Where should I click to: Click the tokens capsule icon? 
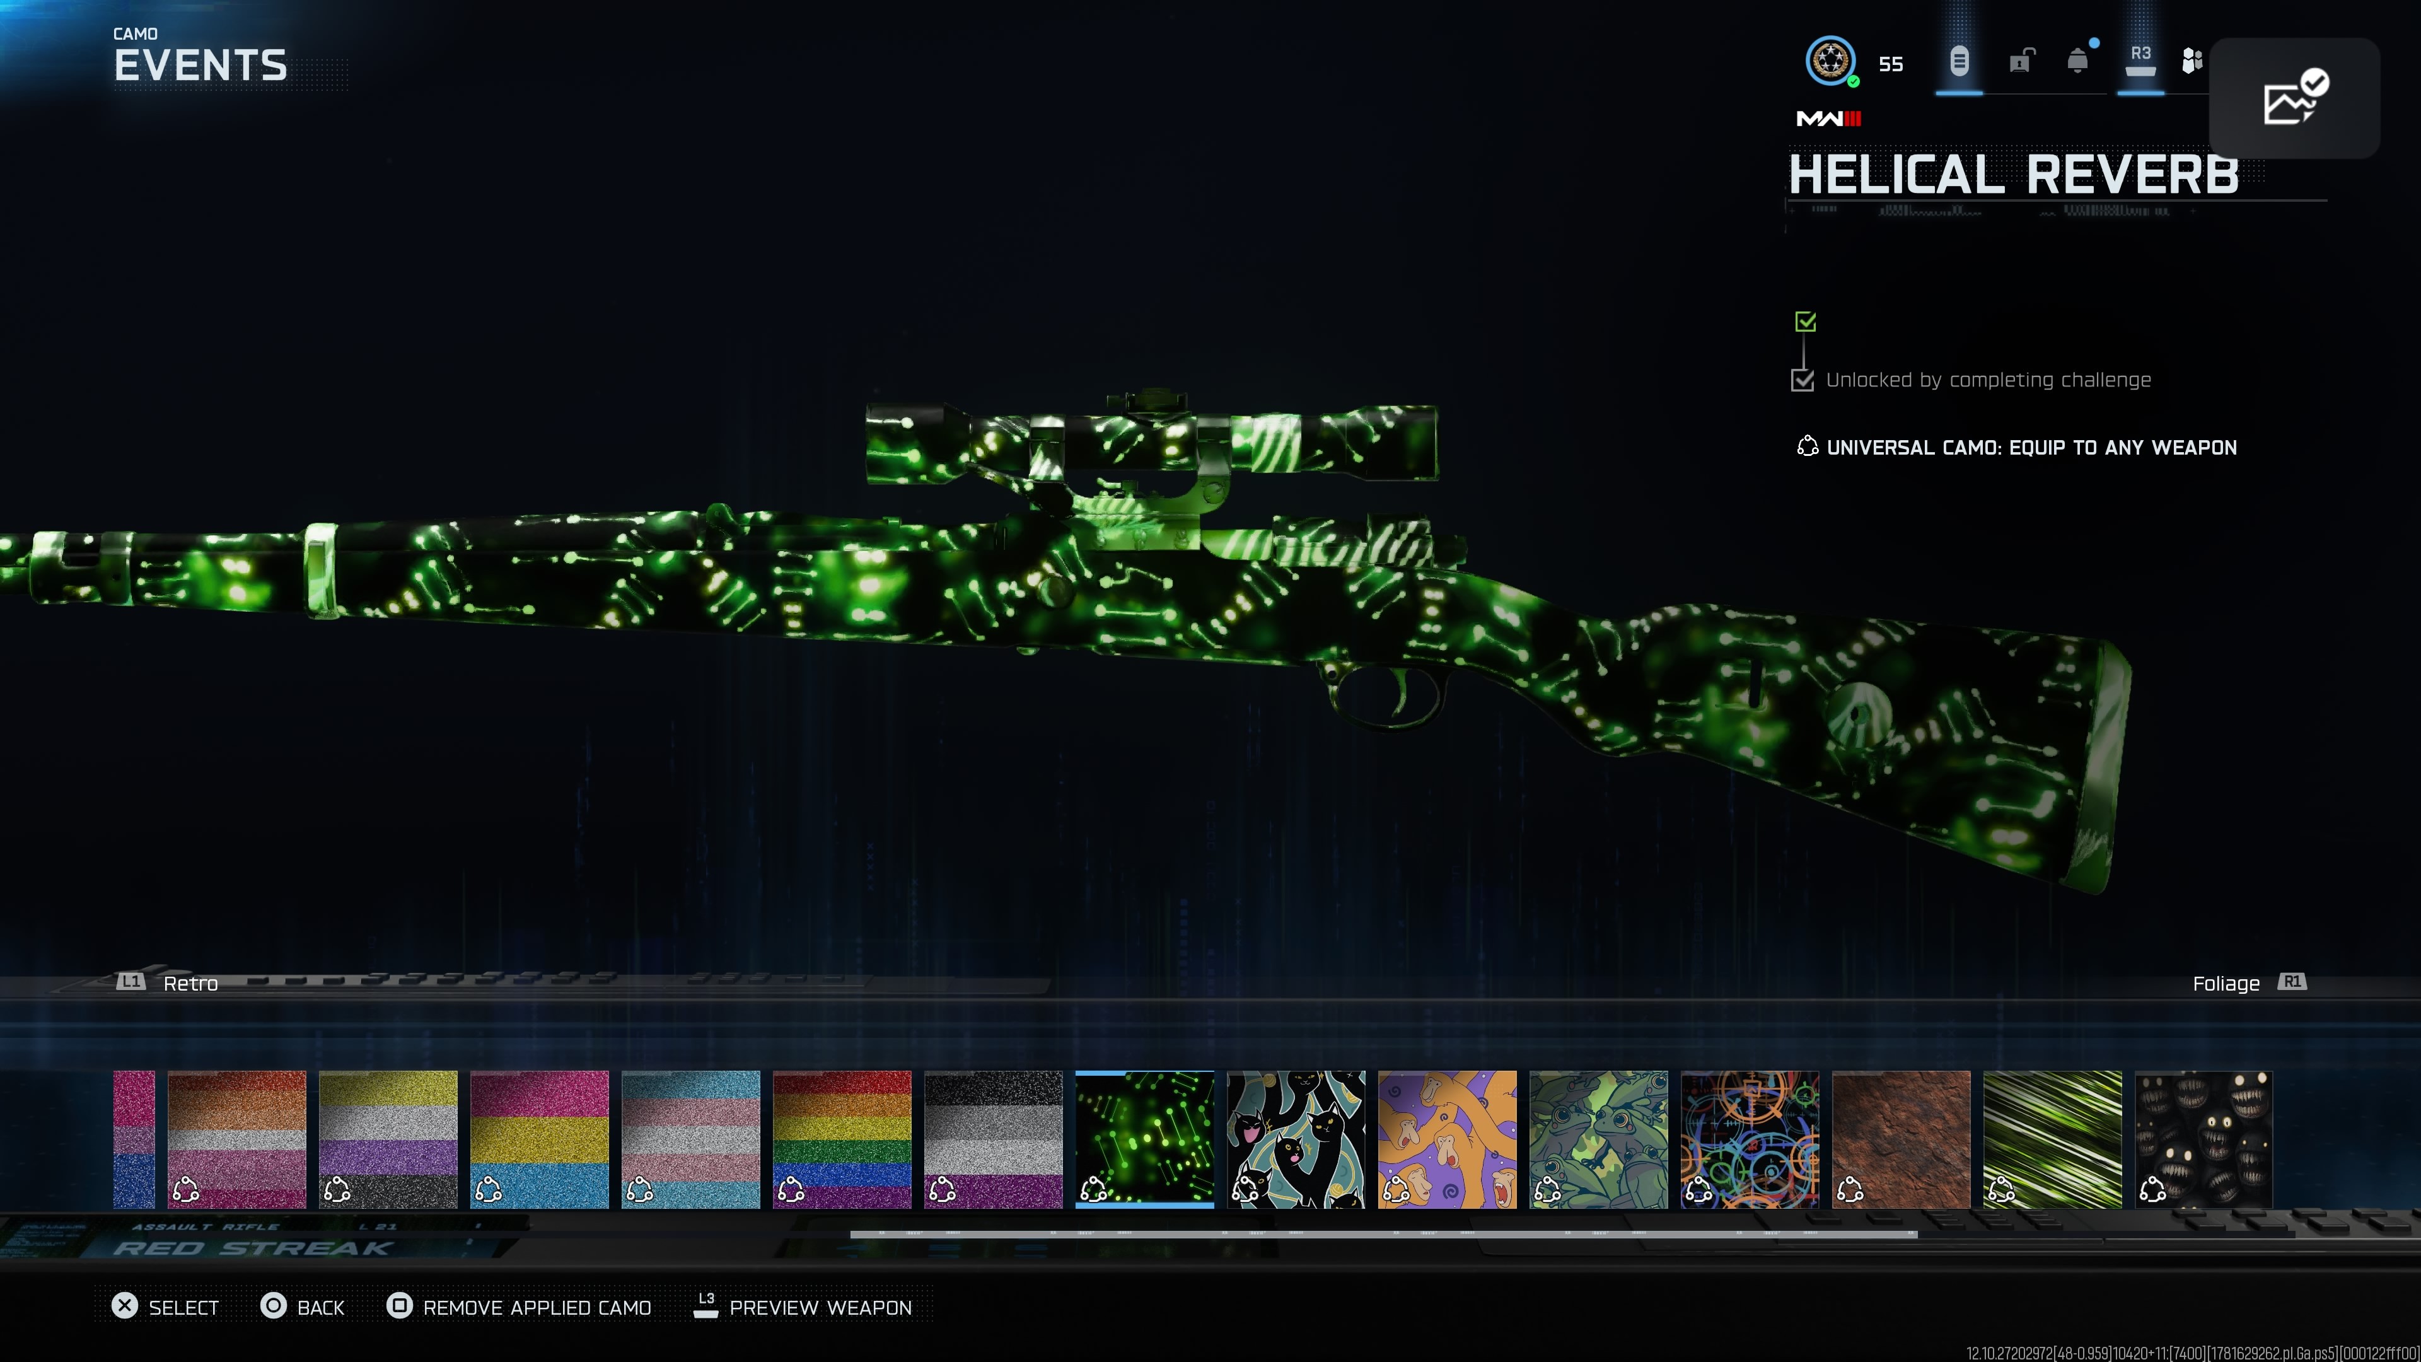click(1959, 62)
